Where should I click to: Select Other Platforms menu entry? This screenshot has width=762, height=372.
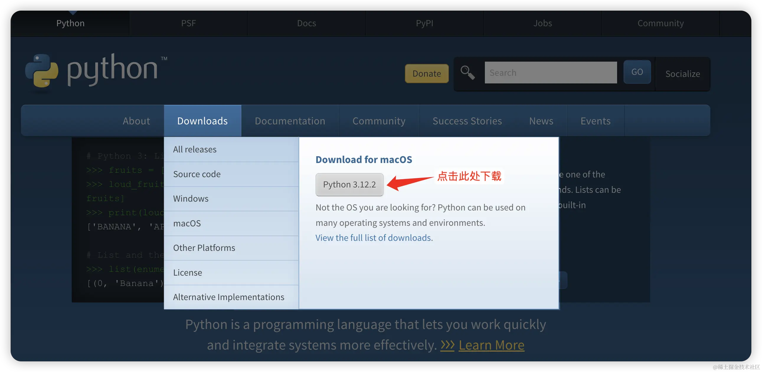(231, 248)
